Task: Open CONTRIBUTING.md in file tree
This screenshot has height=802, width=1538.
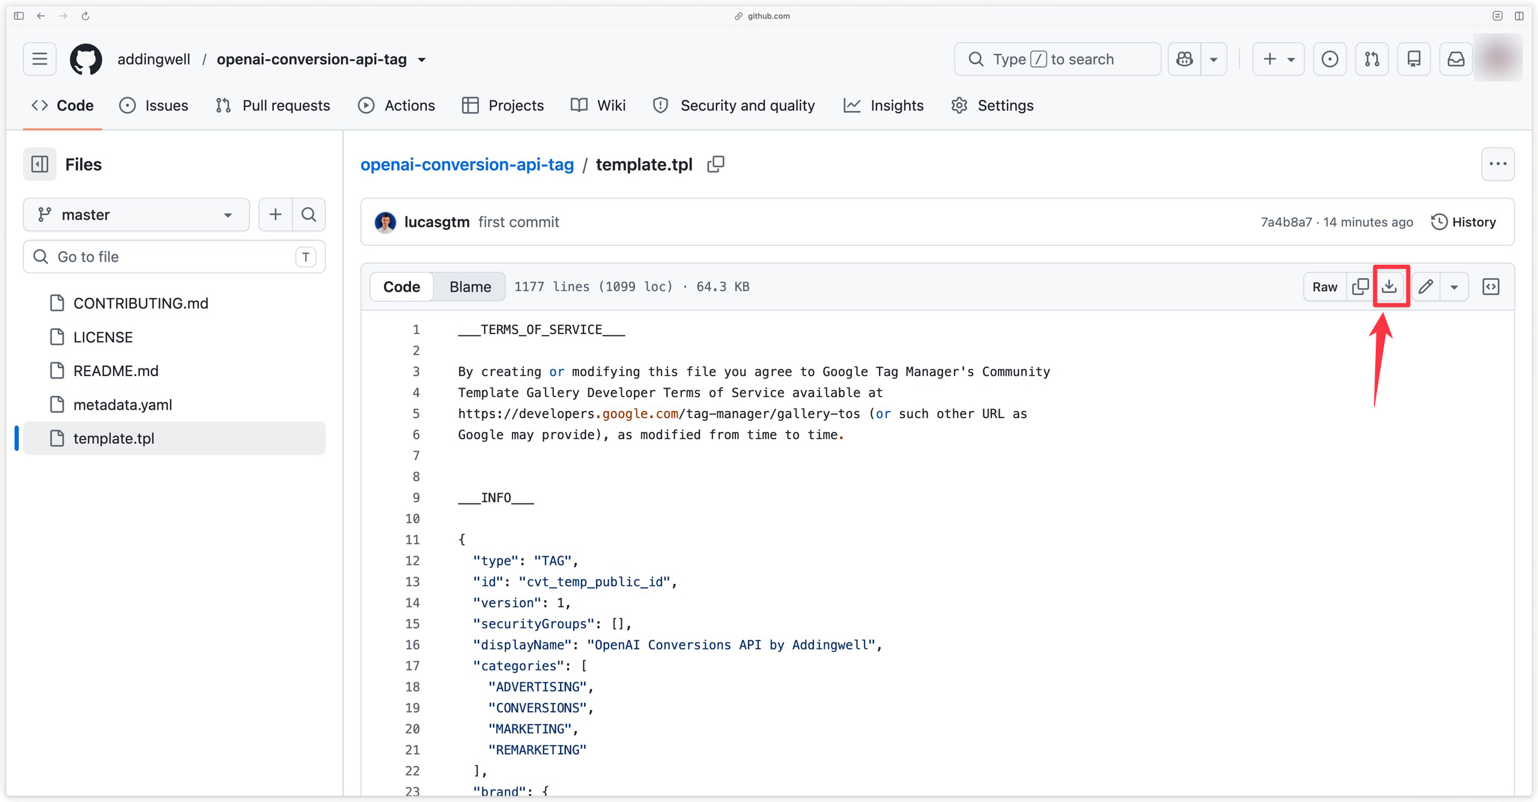Action: (174, 303)
